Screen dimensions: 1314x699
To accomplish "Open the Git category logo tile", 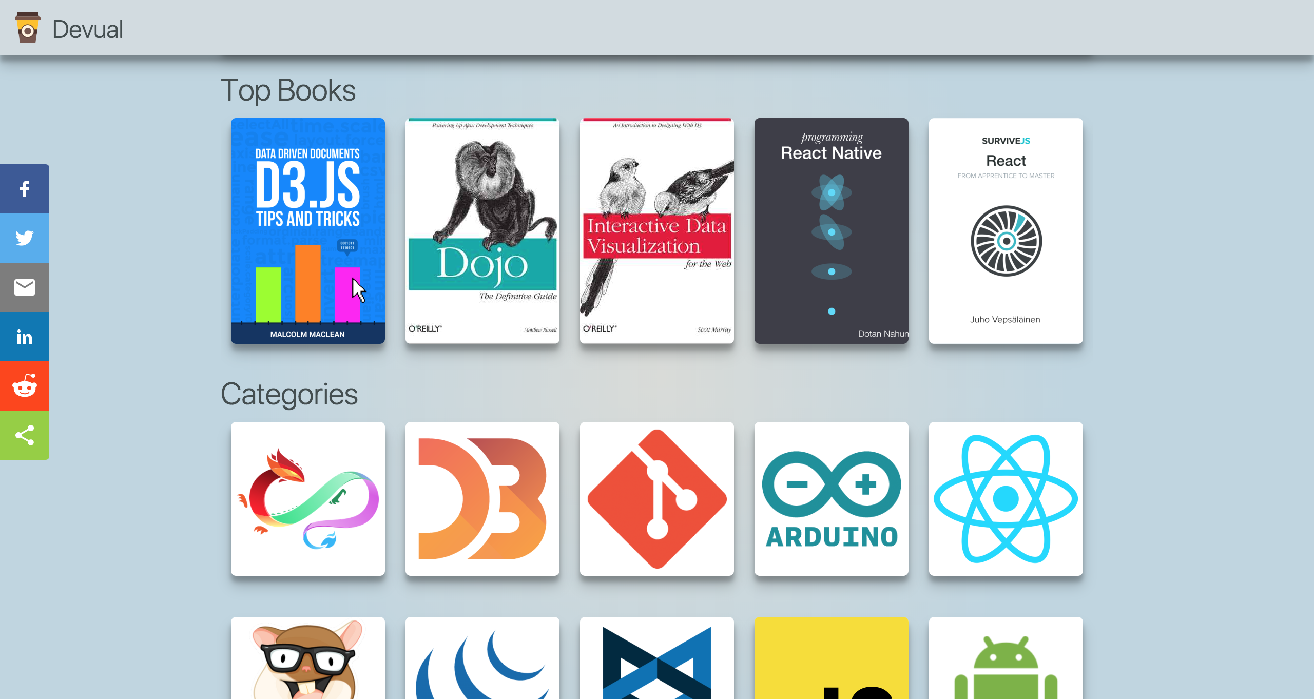I will point(656,498).
